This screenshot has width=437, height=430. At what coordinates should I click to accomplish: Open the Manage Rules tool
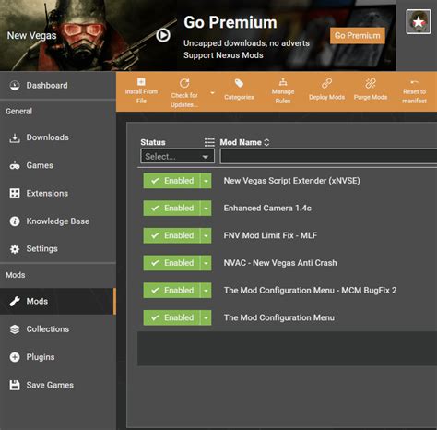(283, 91)
